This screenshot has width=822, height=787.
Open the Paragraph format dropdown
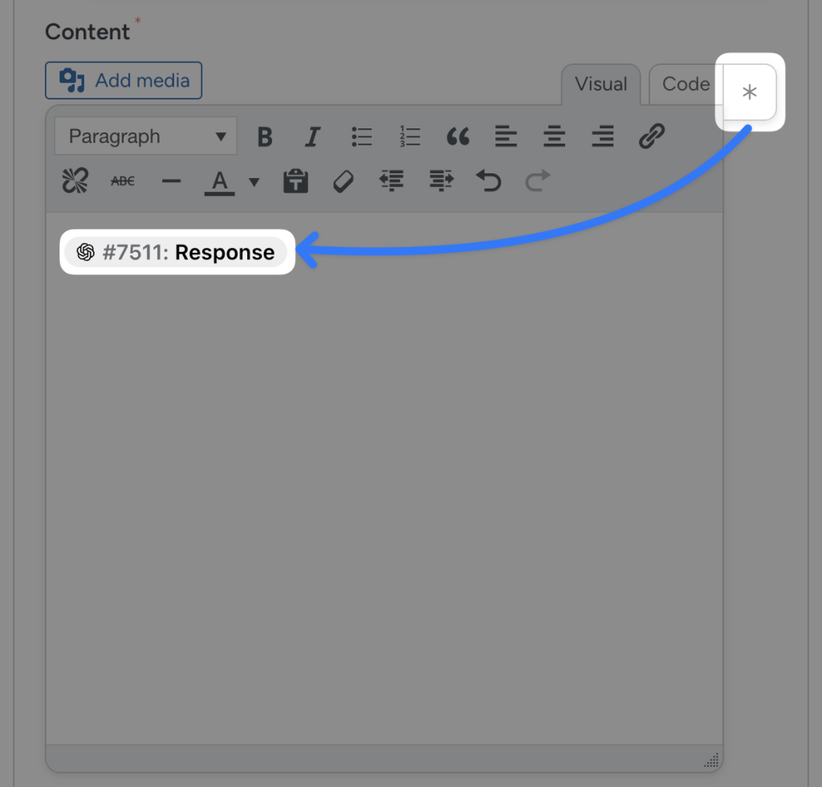pyautogui.click(x=144, y=136)
